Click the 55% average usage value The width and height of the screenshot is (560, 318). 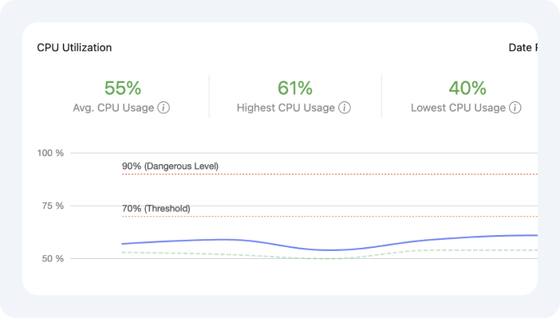pos(123,88)
